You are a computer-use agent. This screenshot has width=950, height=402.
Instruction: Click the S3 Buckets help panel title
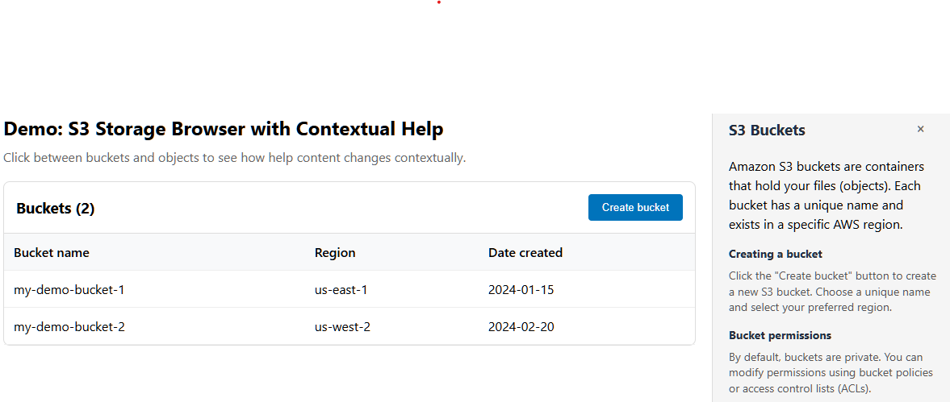pyautogui.click(x=767, y=130)
